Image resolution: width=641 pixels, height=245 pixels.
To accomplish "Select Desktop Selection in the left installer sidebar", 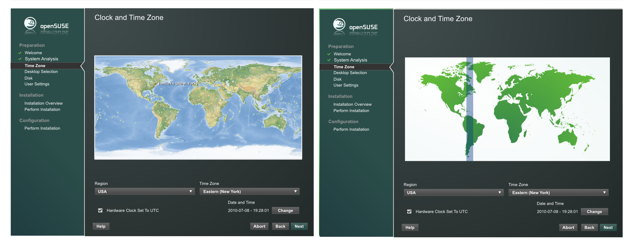I will click(41, 72).
